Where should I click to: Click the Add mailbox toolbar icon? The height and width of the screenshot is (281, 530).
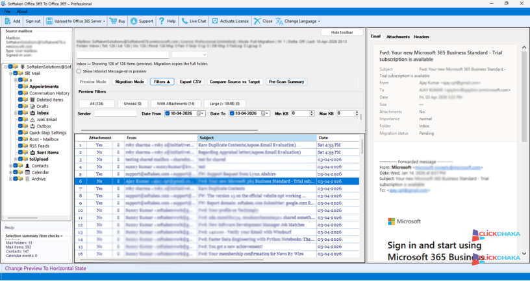pos(8,21)
